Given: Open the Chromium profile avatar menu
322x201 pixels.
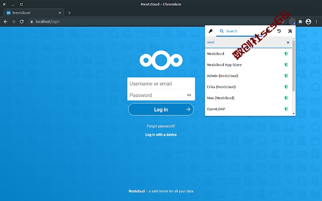Looking at the screenshot, I should tap(308, 22).
